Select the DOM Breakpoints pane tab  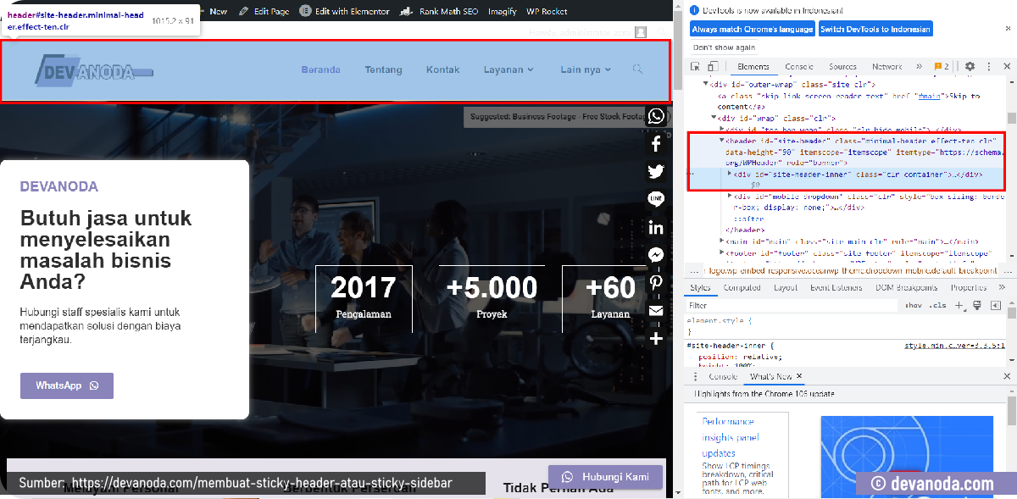point(905,288)
